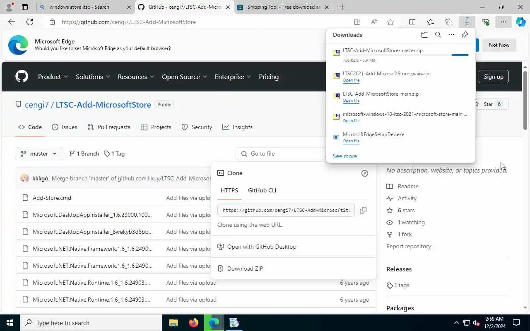Show hidden system tray icons
The height and width of the screenshot is (331, 530).
click(456, 323)
